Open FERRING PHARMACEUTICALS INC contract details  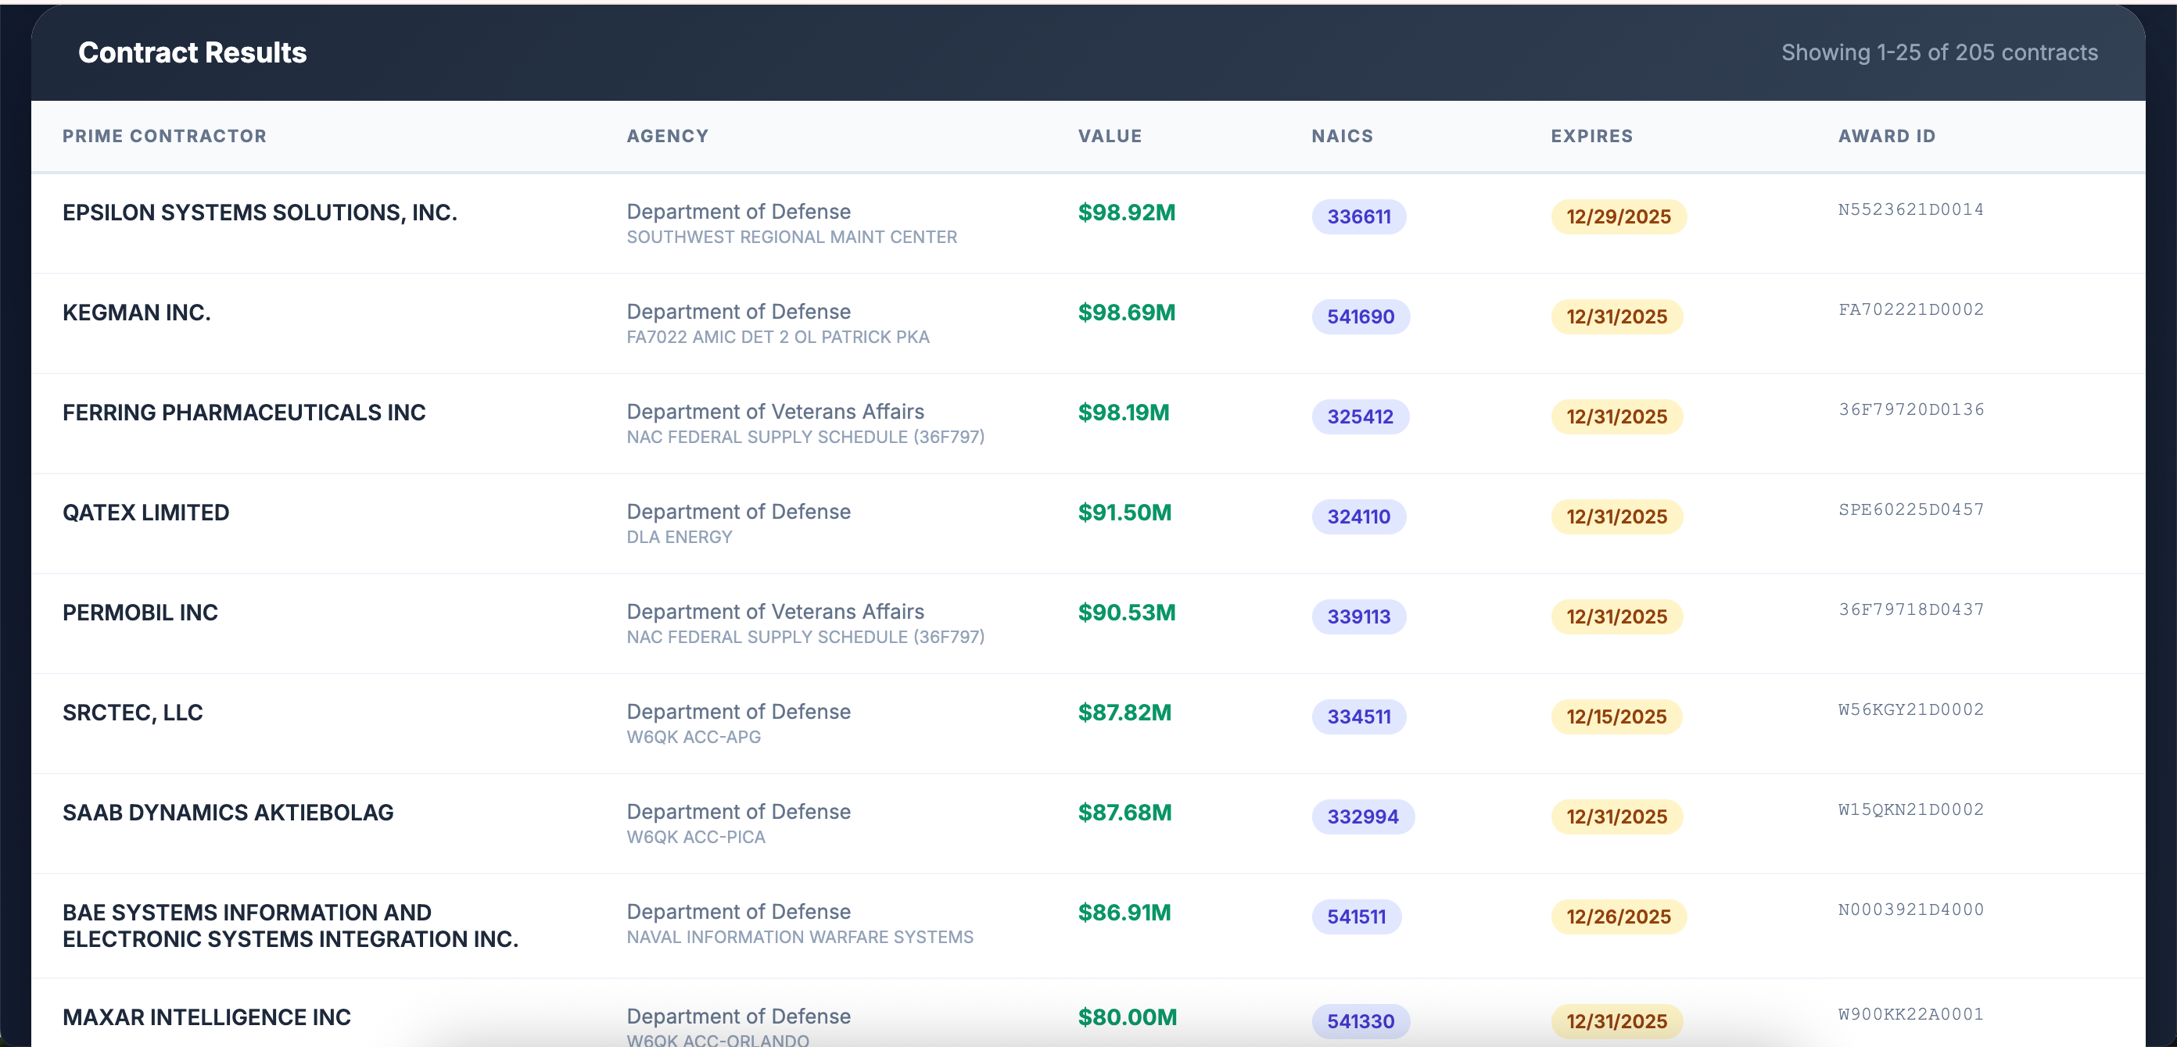tap(243, 412)
